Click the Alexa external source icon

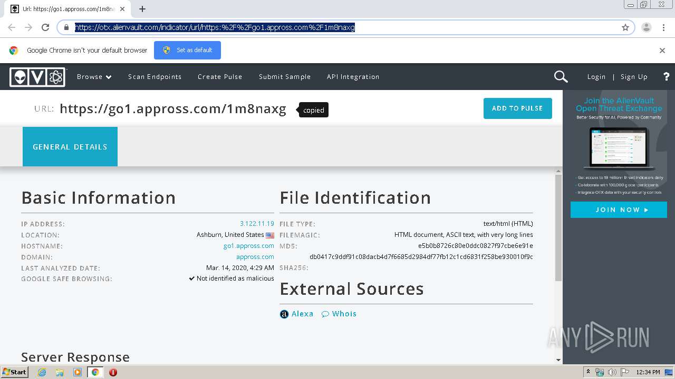pos(284,314)
